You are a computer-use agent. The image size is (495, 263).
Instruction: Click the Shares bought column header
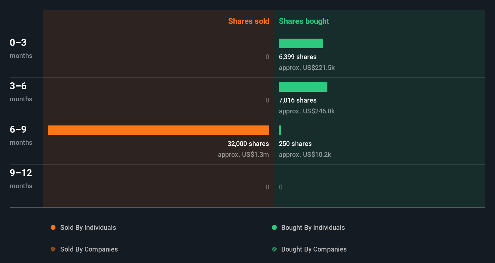(304, 21)
